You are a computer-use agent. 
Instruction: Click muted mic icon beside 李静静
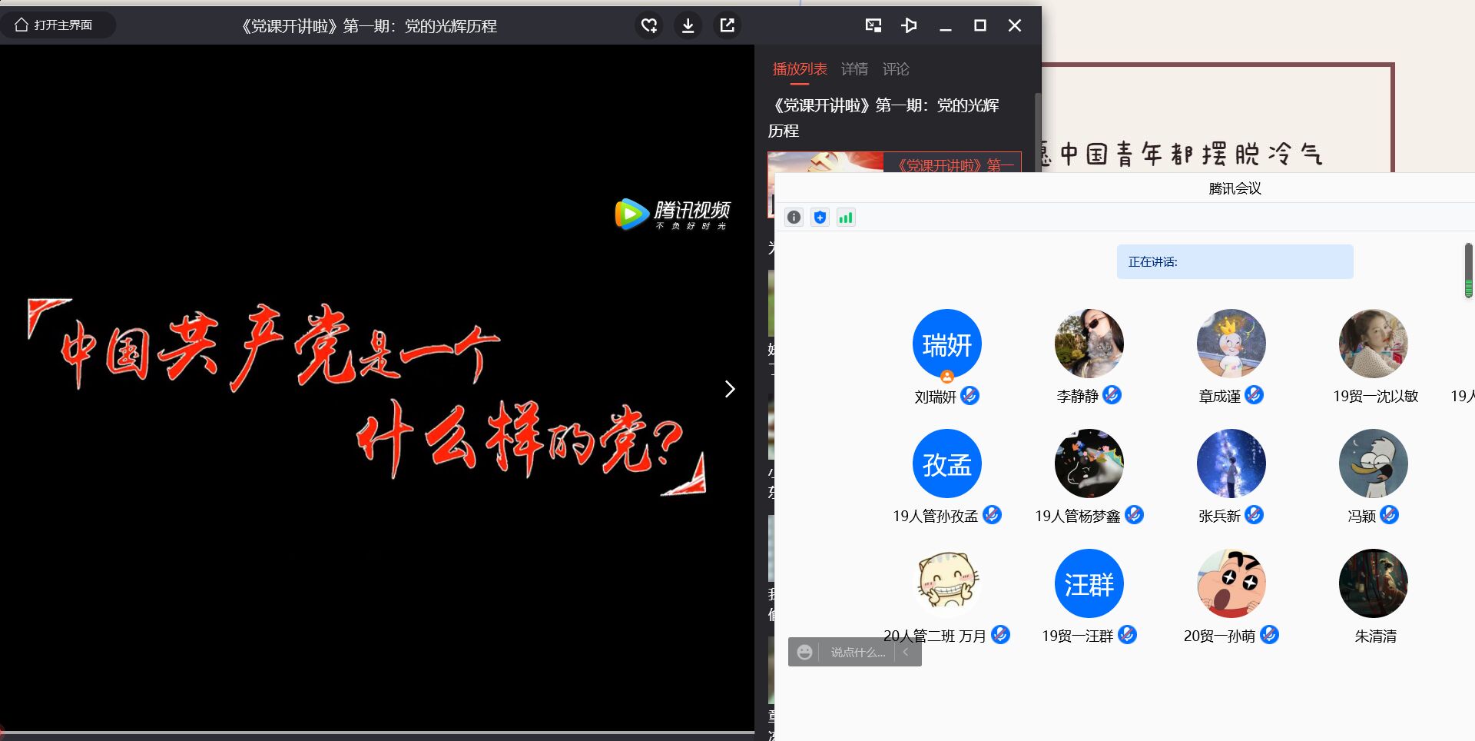[1112, 395]
